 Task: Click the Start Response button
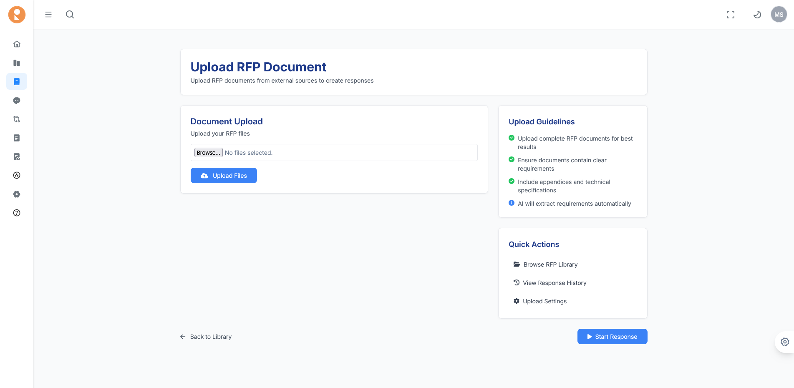pos(612,337)
